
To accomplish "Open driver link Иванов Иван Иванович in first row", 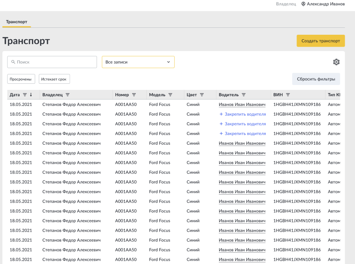I will pyautogui.click(x=242, y=105).
